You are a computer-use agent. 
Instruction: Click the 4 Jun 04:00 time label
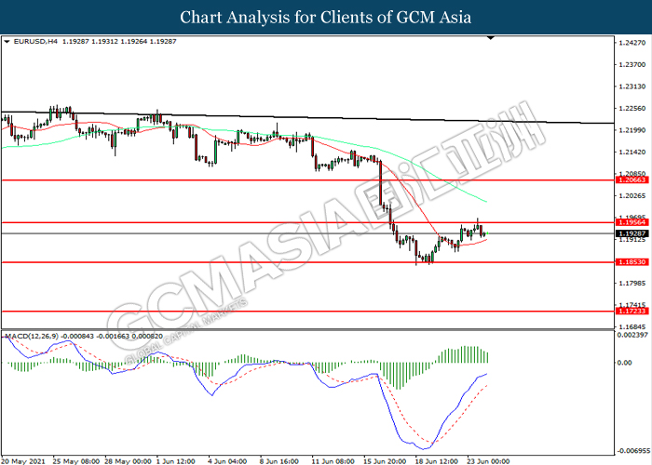click(x=227, y=461)
